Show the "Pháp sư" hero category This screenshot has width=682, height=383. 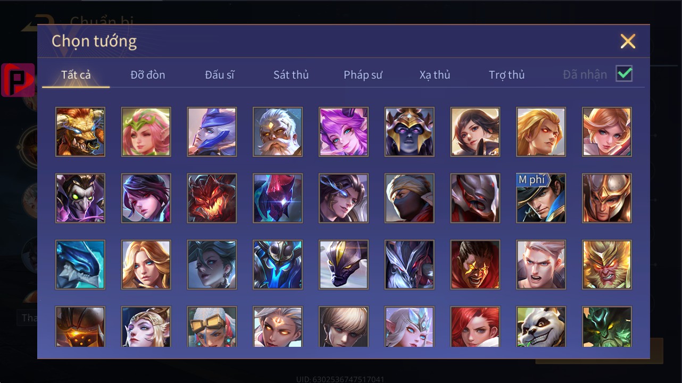coord(363,75)
